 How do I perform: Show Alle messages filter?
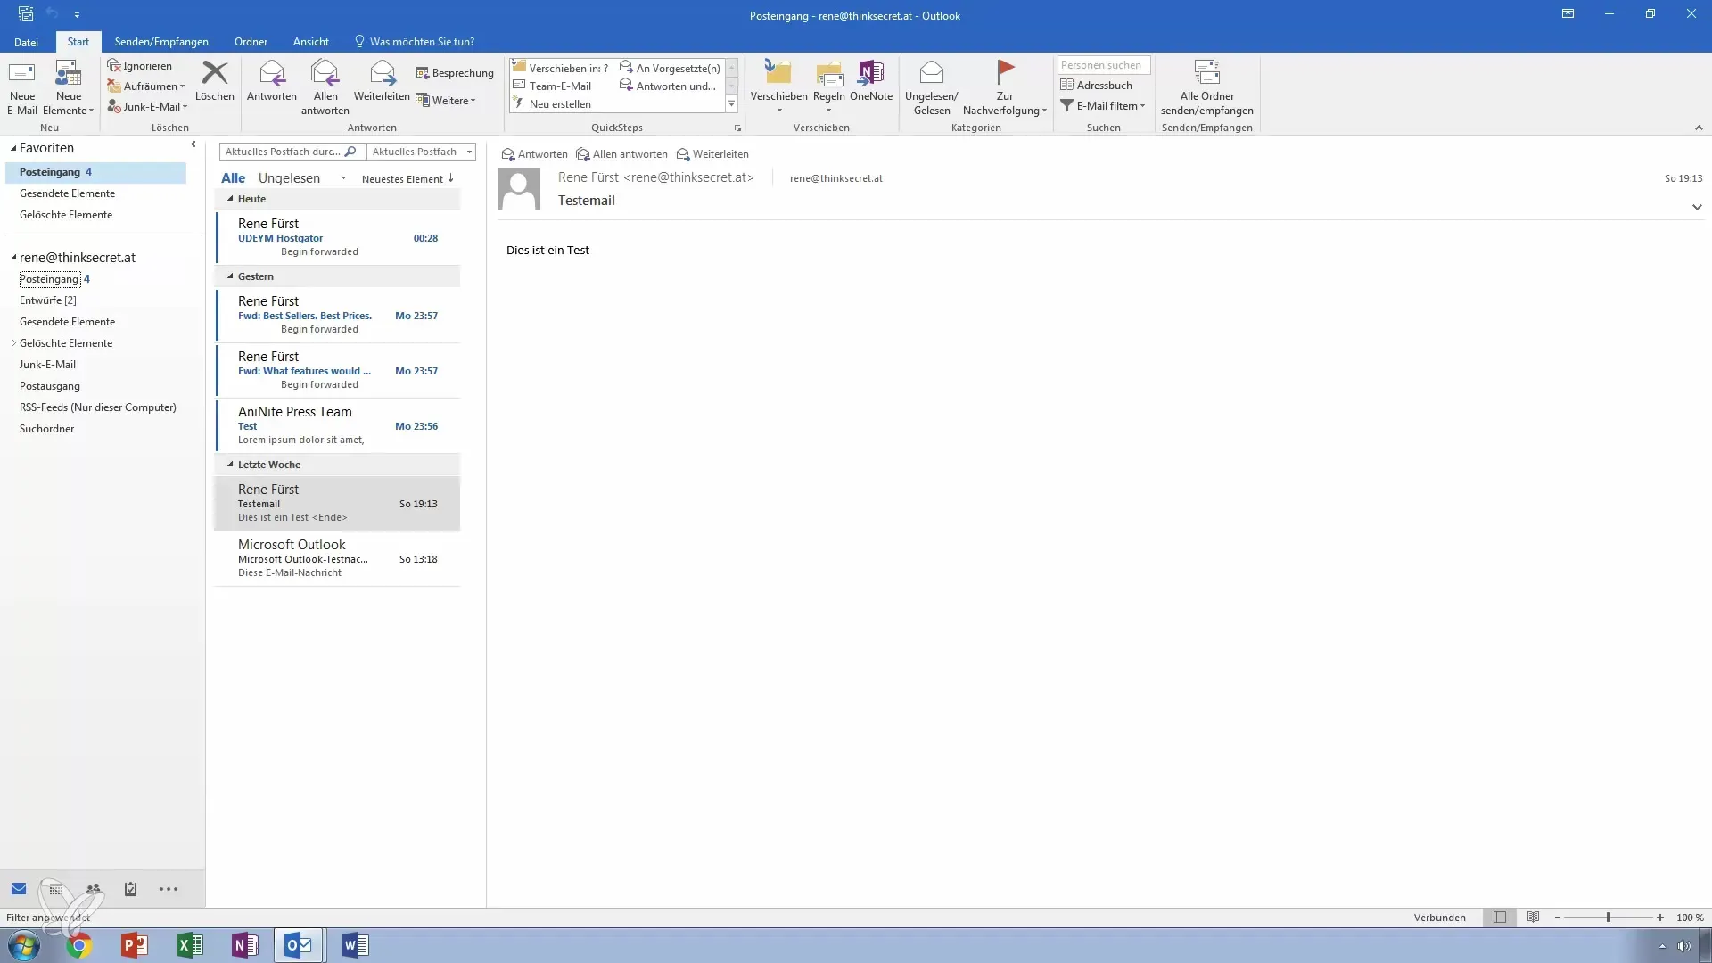[234, 178]
